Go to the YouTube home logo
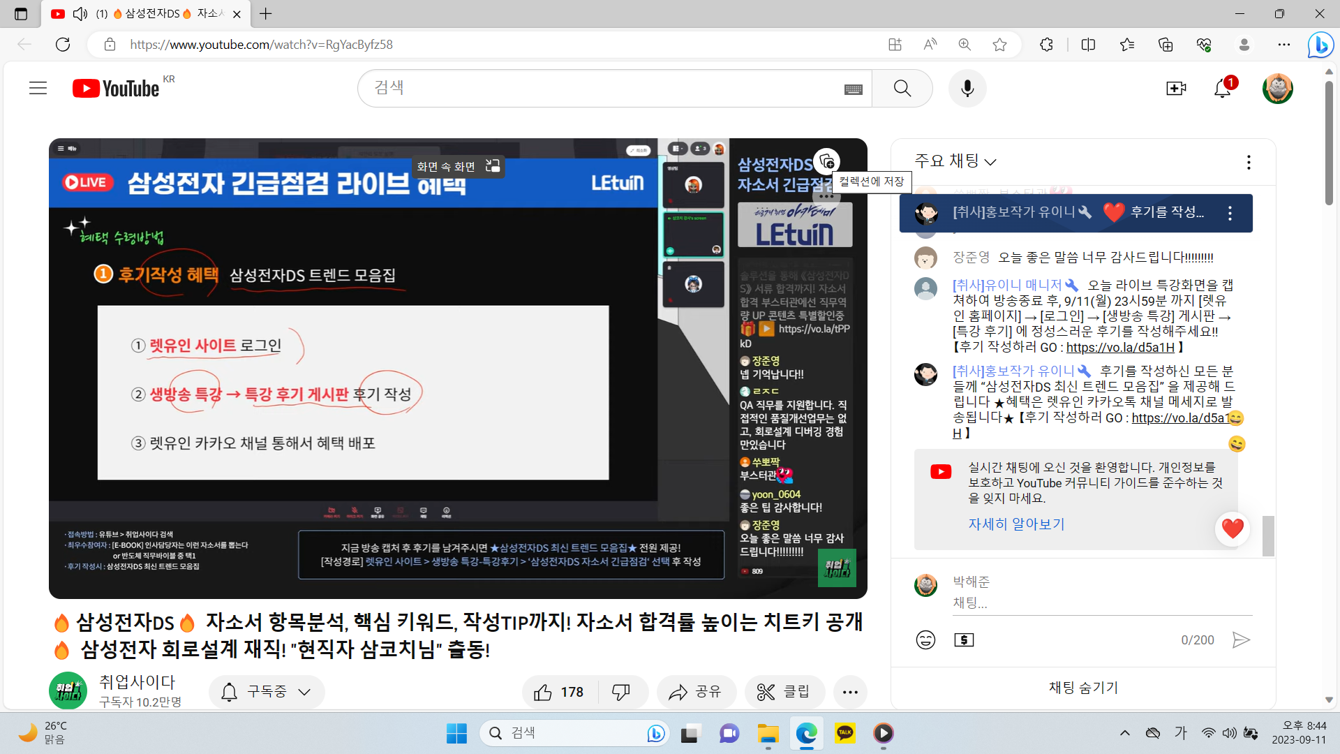This screenshot has height=754, width=1340. pos(116,89)
